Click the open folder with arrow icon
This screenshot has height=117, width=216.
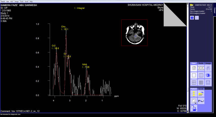(x=201, y=94)
